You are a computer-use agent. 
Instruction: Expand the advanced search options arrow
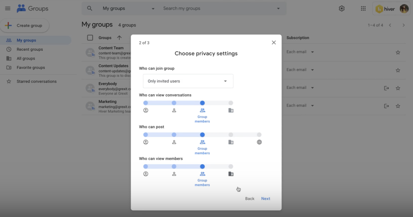pyautogui.click(x=278, y=8)
